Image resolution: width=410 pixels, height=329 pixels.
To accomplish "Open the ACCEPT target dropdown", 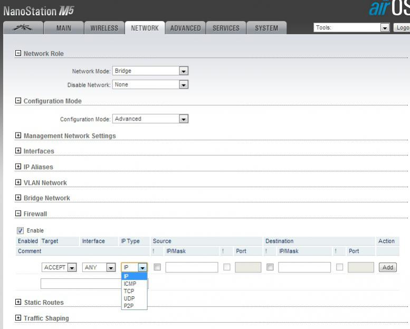I will pyautogui.click(x=59, y=267).
